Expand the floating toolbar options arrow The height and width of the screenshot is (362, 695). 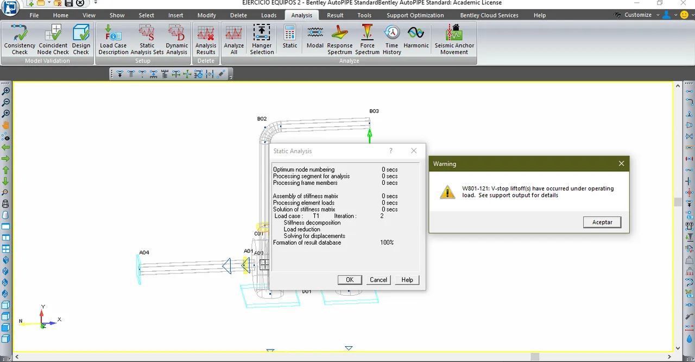click(231, 78)
